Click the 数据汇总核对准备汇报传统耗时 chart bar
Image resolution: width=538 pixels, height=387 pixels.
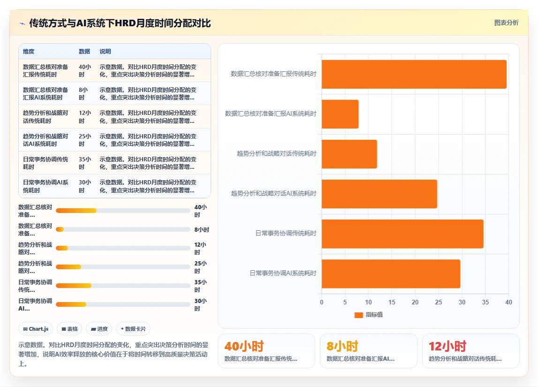[x=414, y=74]
